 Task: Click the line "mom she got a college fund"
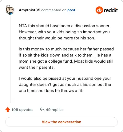(x=66, y=61)
